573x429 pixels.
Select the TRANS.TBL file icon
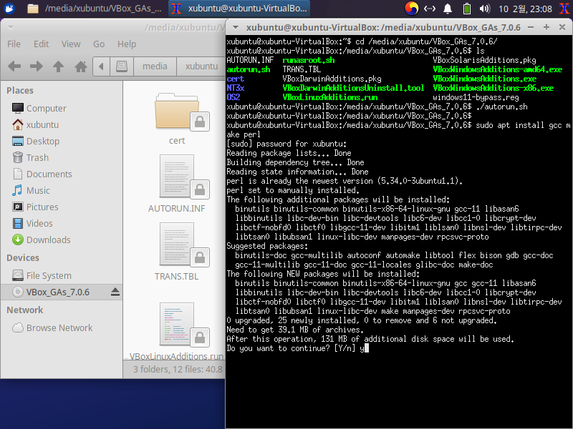[177, 245]
